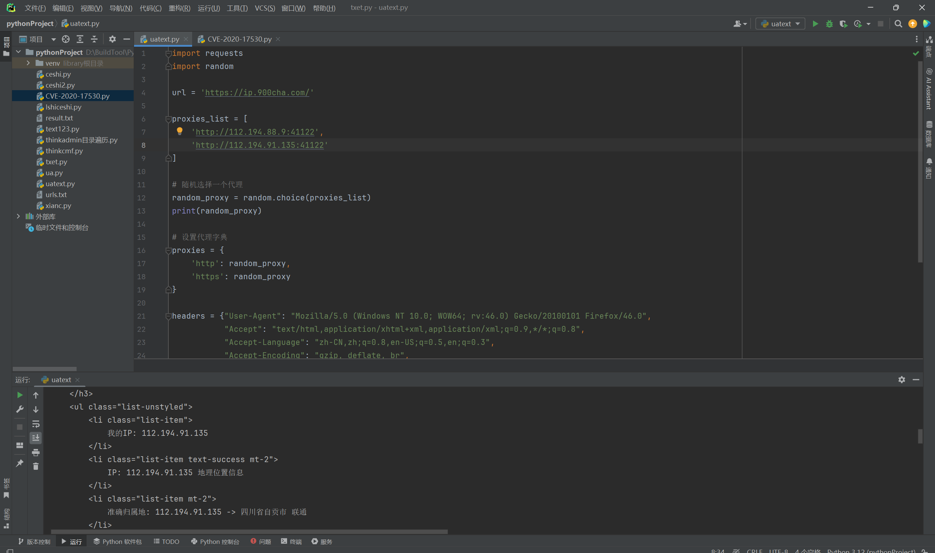Screen dimensions: 935x553
Task: Open project panel gear options
Action: (x=112, y=39)
